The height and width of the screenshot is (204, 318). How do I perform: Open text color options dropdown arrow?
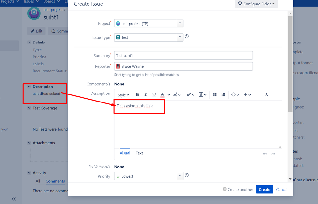point(169,95)
